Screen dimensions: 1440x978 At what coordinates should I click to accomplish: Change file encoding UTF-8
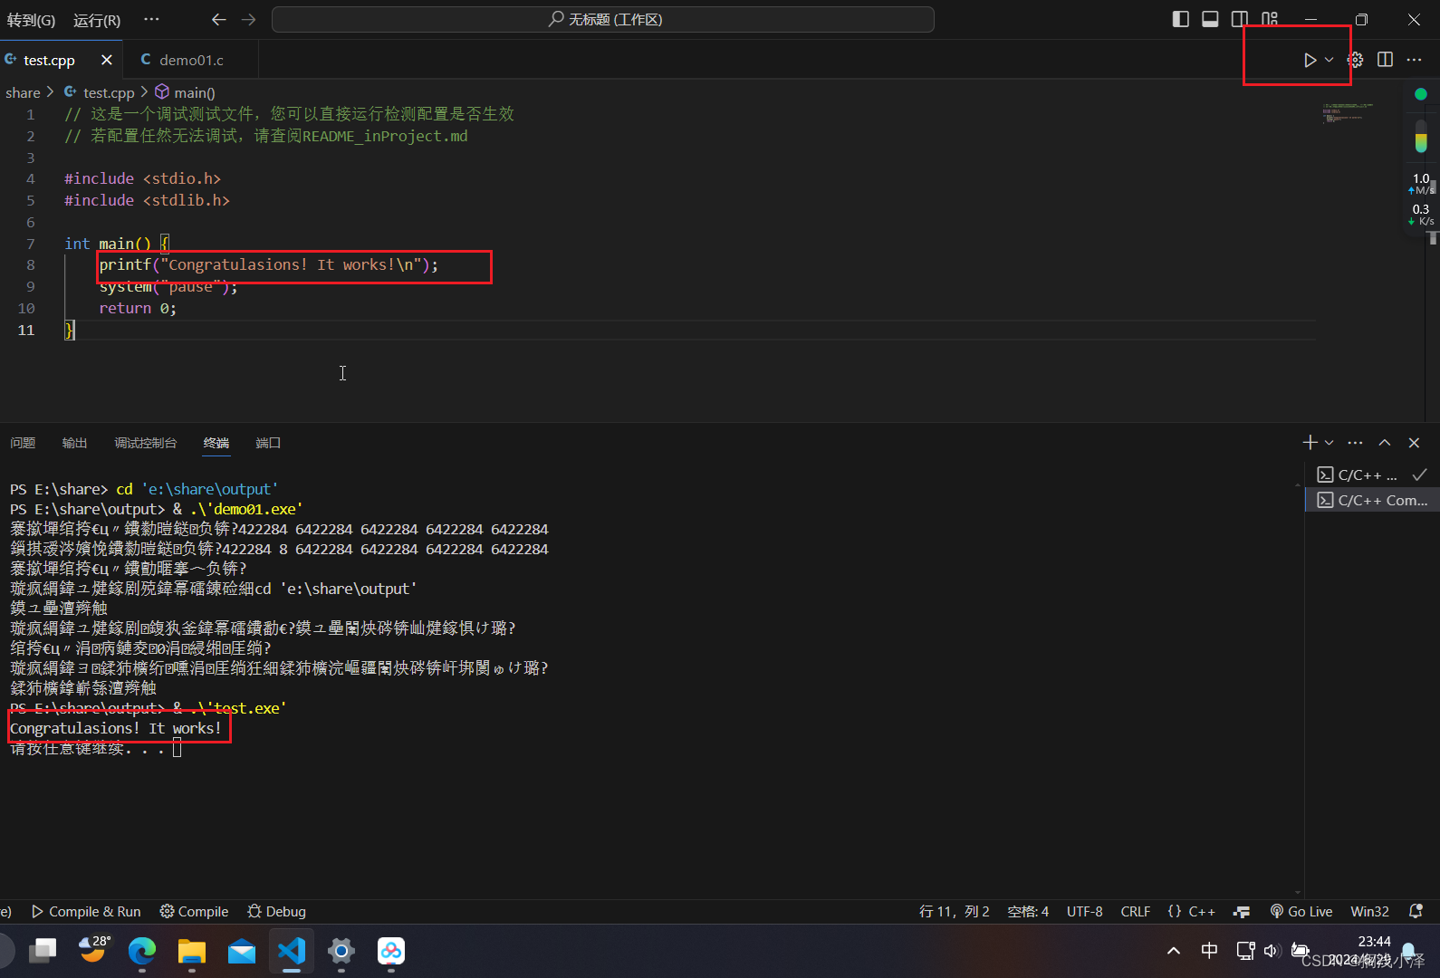[x=1084, y=911]
